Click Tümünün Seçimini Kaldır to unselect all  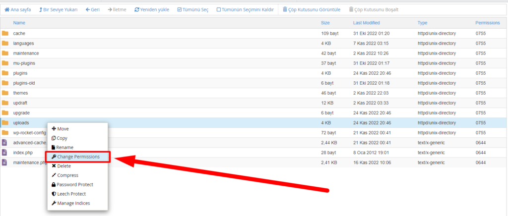tap(245, 9)
